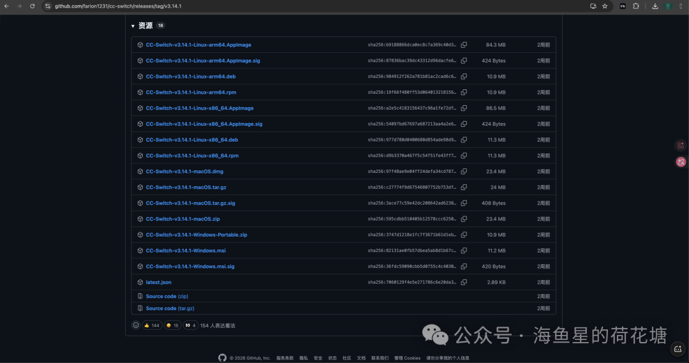The width and height of the screenshot is (689, 363).
Task: Click the pink translate extension floating icon
Action: [x=681, y=162]
